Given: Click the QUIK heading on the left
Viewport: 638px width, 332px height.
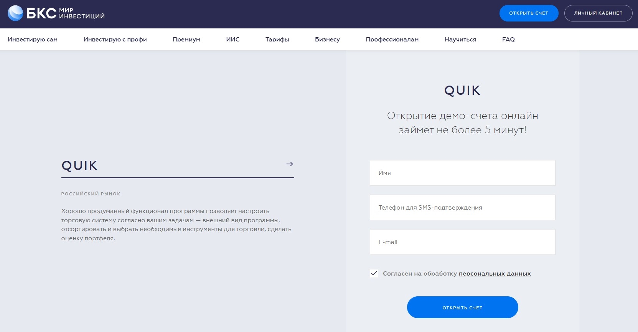Looking at the screenshot, I should (x=80, y=165).
